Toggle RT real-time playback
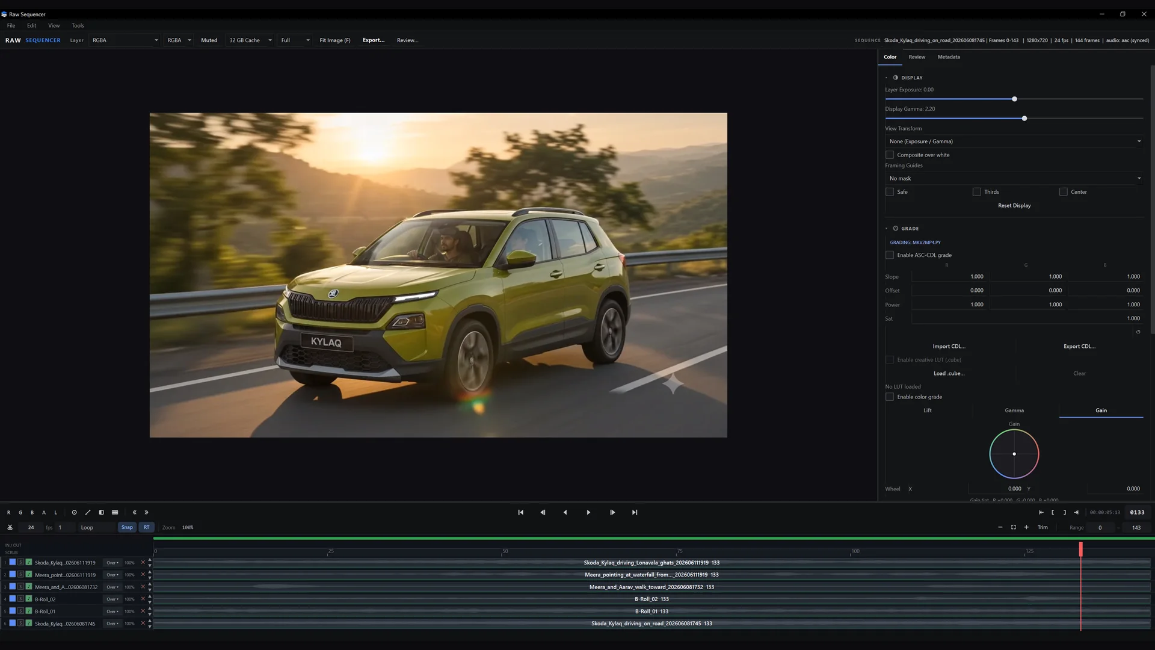Image resolution: width=1155 pixels, height=650 pixels. [146, 527]
